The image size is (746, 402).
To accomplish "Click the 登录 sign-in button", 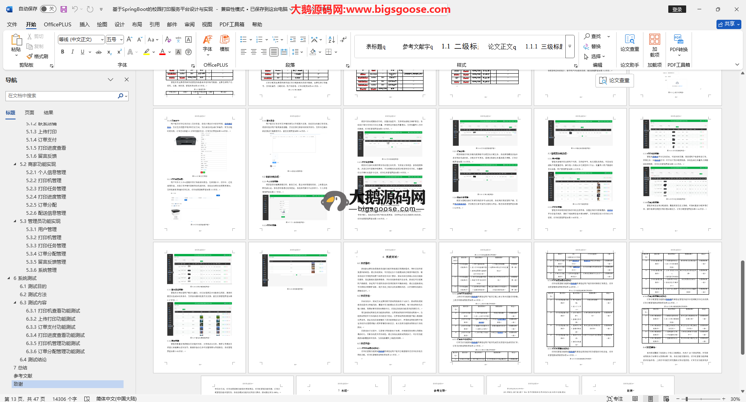I will click(677, 9).
